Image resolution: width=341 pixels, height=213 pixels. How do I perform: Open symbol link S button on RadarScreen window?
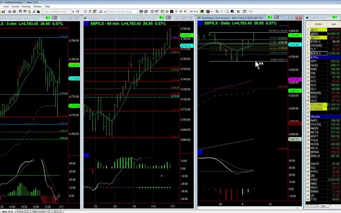click(334, 17)
